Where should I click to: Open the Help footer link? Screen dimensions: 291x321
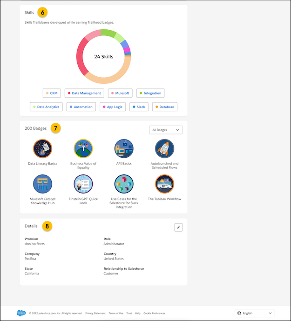coord(138,313)
